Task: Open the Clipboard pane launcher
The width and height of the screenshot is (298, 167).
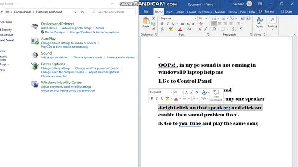Action: pyautogui.click(x=156, y=35)
